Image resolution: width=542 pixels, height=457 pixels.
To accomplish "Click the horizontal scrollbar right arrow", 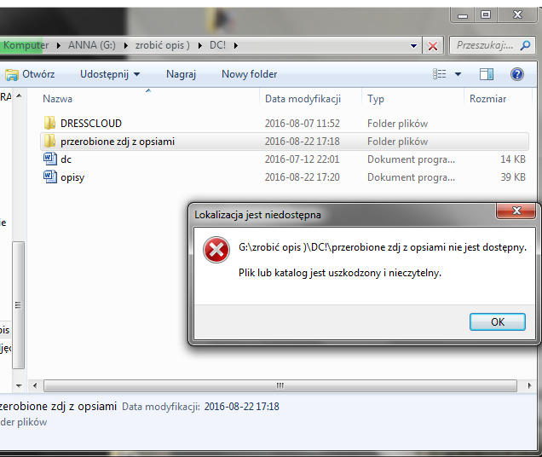I will click(x=534, y=385).
